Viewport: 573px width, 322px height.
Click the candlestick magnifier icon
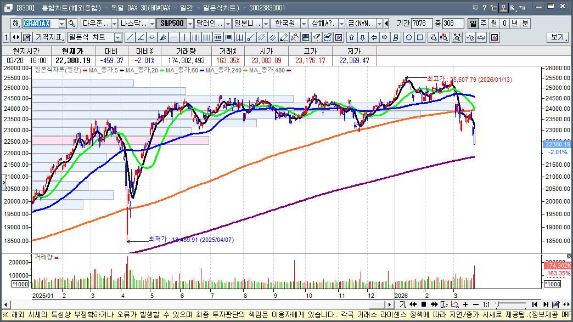(444, 37)
